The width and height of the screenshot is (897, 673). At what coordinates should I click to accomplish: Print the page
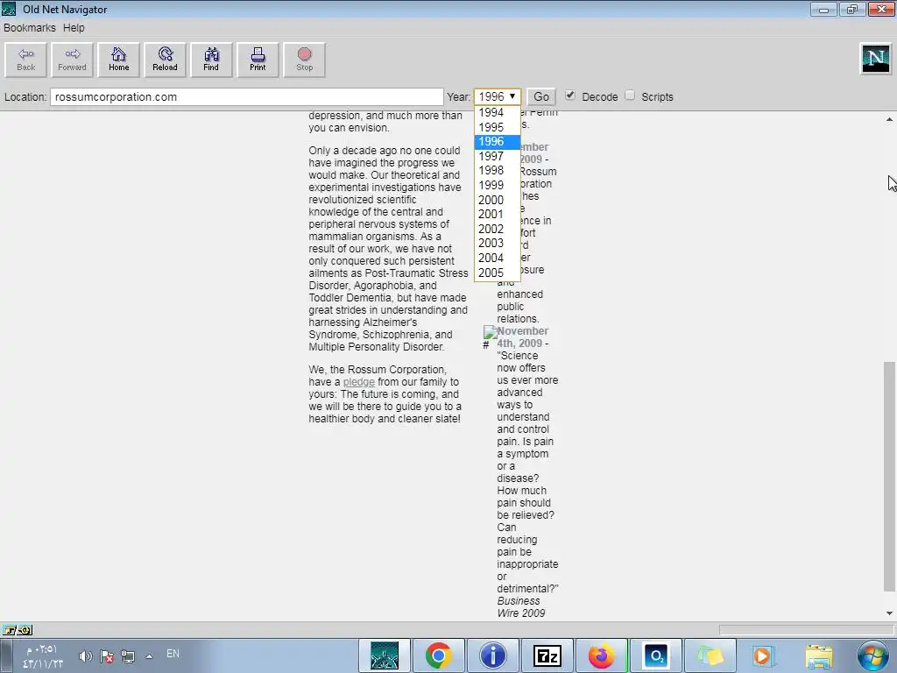[x=258, y=60]
